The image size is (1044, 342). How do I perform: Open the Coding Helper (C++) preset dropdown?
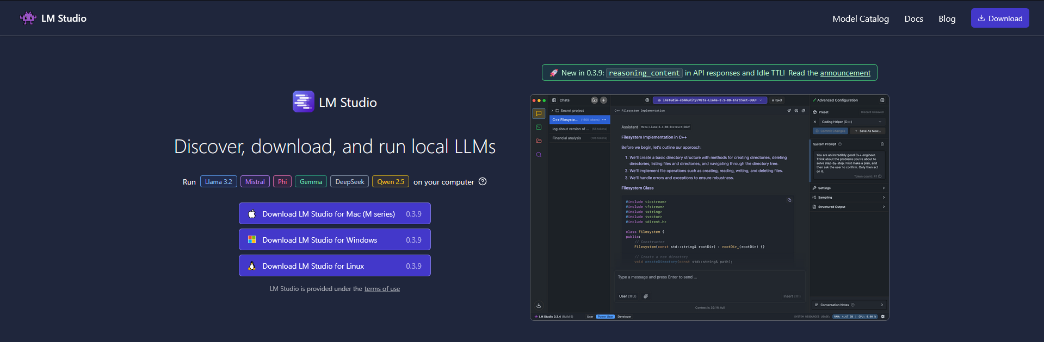pos(851,122)
